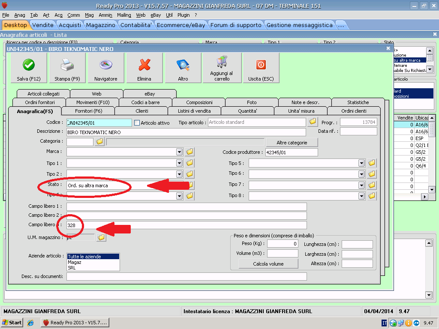Click the Codice produttore field

point(292,153)
